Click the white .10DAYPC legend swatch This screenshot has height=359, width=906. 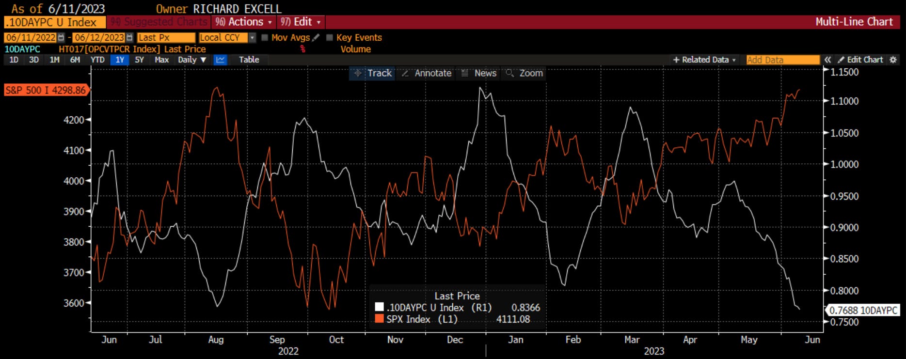pos(379,307)
